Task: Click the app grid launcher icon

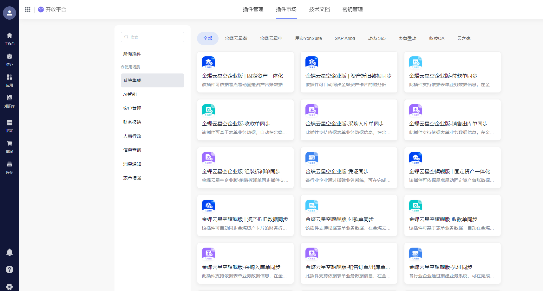Action: click(x=28, y=9)
